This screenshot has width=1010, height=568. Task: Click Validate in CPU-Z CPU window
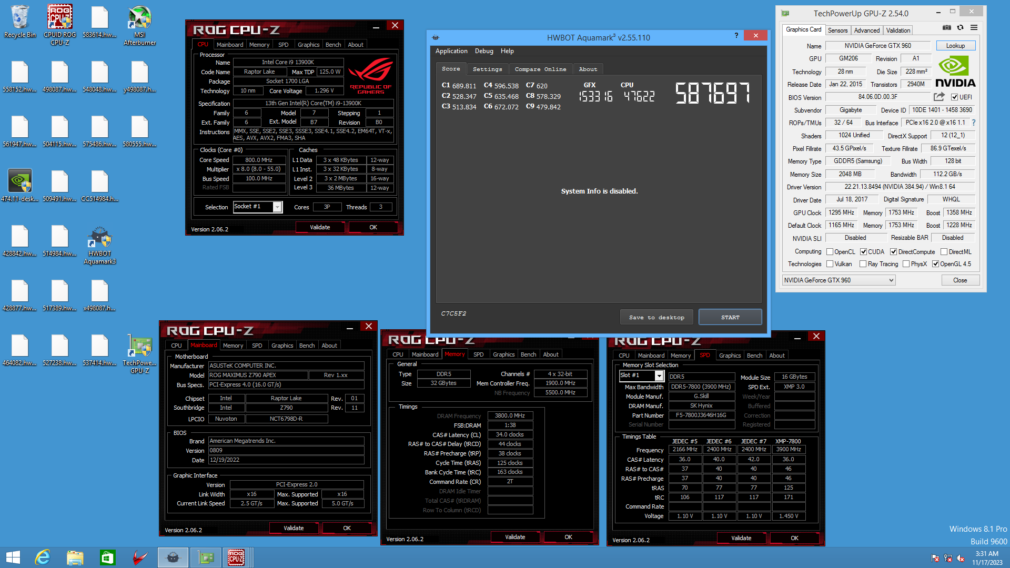pos(320,227)
